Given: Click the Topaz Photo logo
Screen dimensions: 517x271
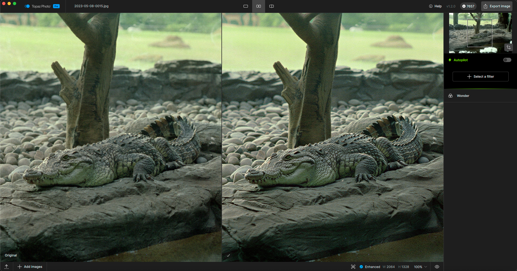Looking at the screenshot, I should pyautogui.click(x=27, y=6).
